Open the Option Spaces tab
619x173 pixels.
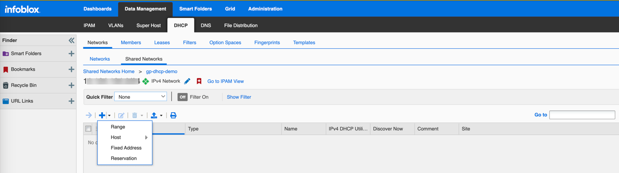(x=225, y=43)
